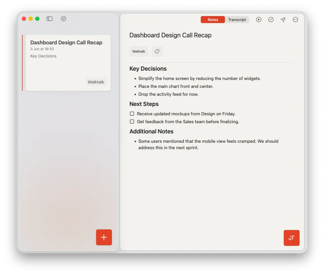The width and height of the screenshot is (324, 275).
Task: Maximize the window with green button
Action: 37,19
